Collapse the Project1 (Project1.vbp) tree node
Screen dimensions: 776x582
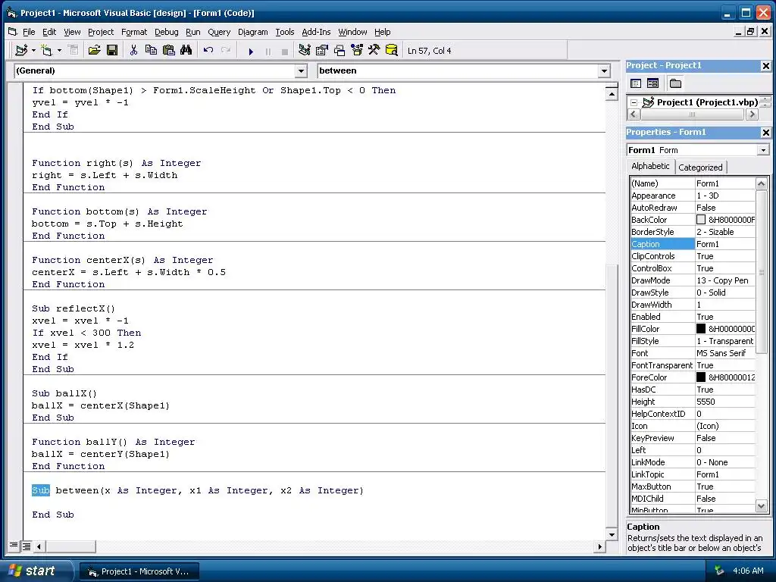click(634, 102)
